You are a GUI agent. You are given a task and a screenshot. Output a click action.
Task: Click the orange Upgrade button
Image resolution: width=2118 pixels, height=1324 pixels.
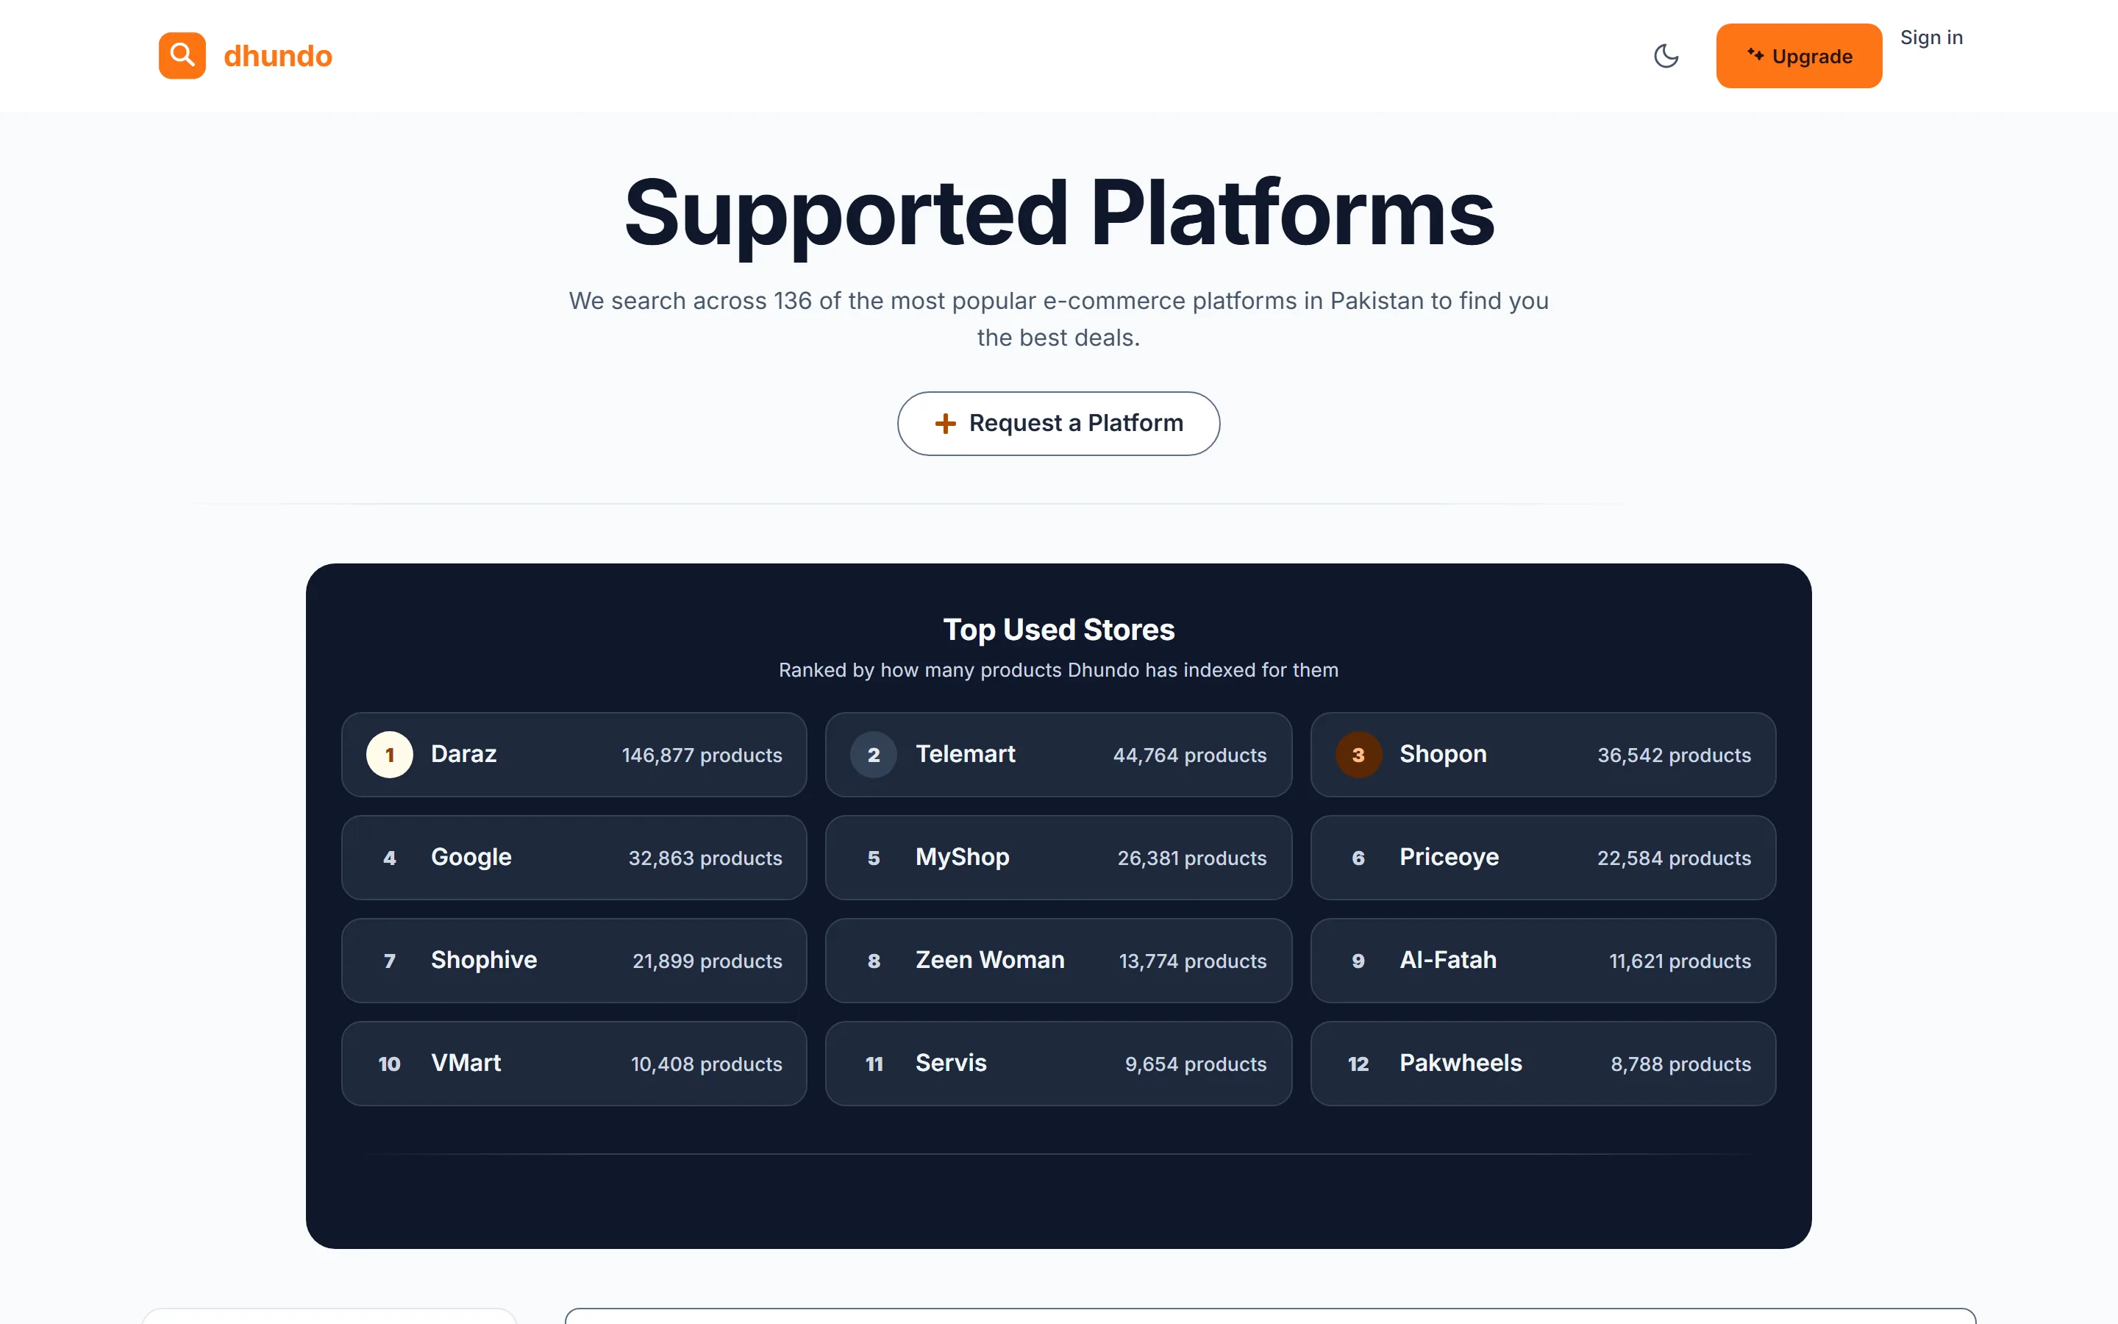(x=1799, y=56)
